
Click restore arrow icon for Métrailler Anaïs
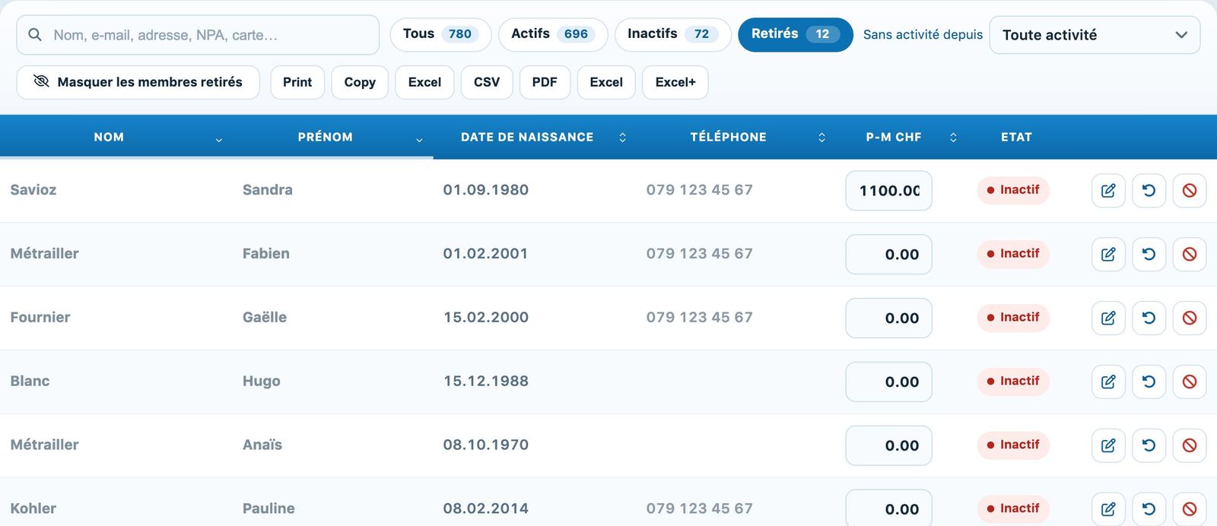[x=1149, y=446]
